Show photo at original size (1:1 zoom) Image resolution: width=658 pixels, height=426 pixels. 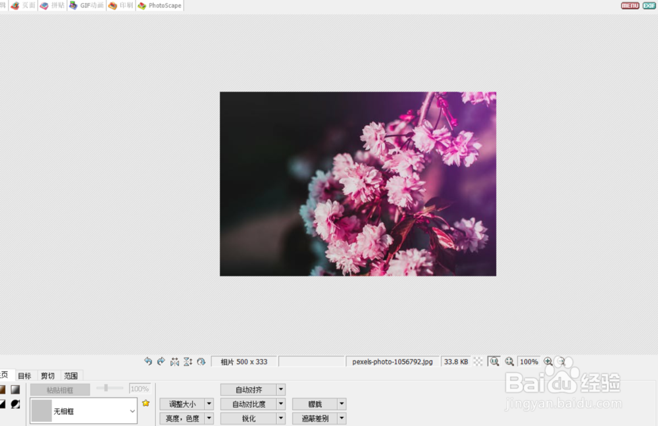[x=494, y=361]
